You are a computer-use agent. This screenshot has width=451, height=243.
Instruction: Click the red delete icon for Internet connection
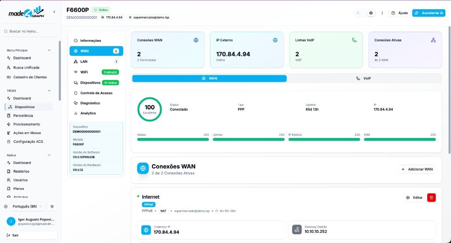[431, 198]
